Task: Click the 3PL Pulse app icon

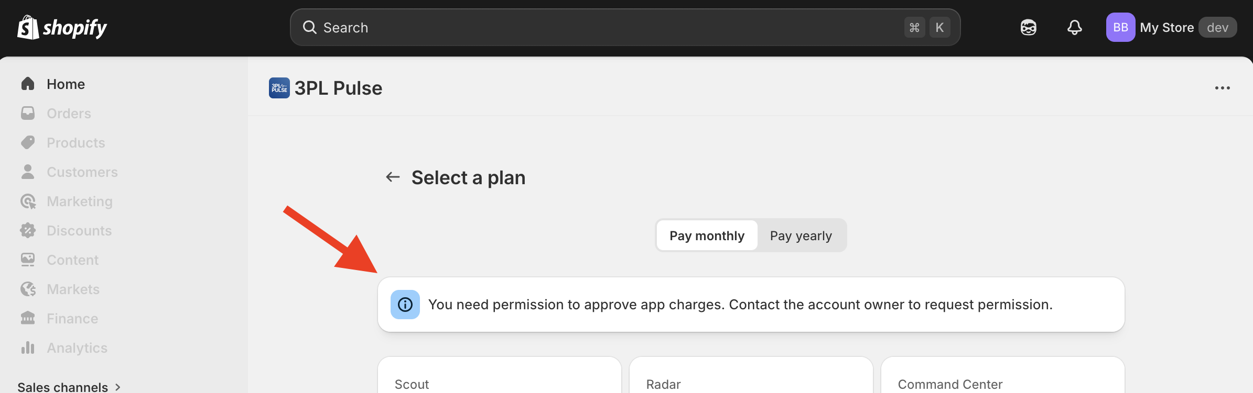Action: [278, 87]
